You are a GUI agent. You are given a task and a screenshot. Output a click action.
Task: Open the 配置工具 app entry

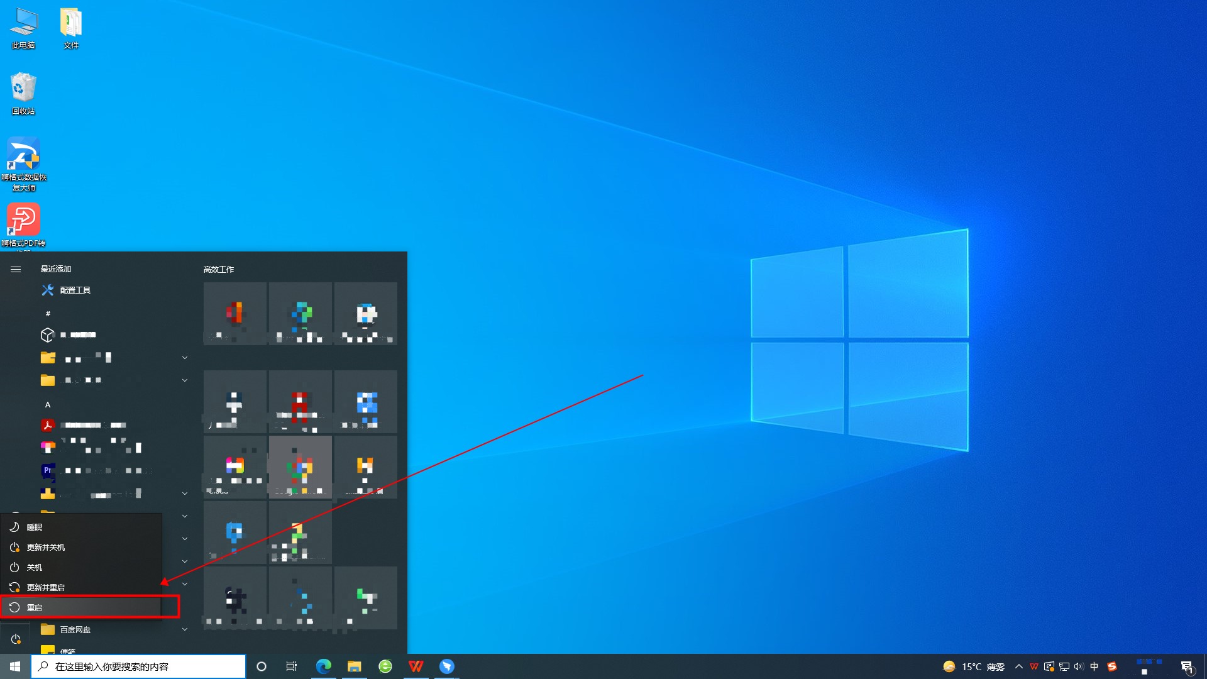point(75,290)
